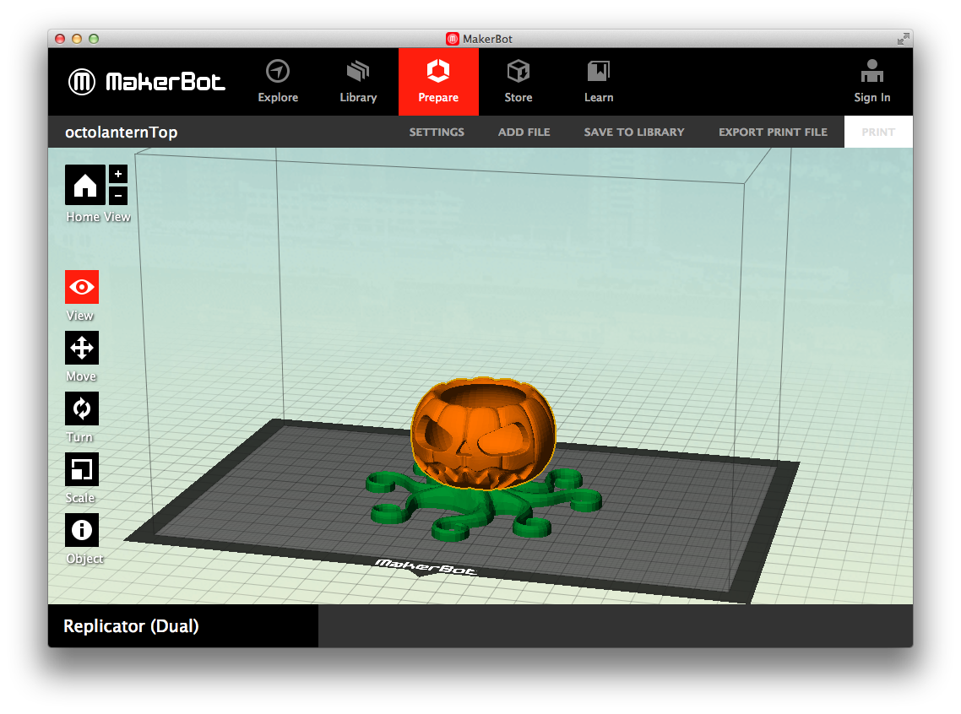Reset to Home View
Viewport: 961px width, 714px height.
click(x=84, y=185)
